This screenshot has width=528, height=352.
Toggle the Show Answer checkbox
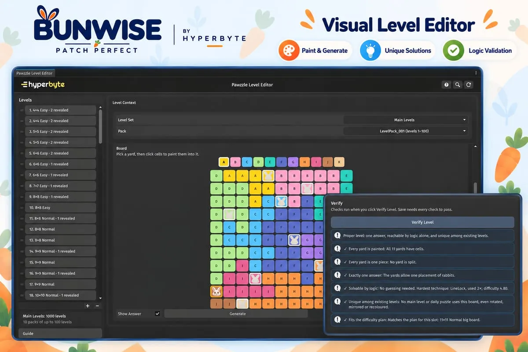(158, 314)
